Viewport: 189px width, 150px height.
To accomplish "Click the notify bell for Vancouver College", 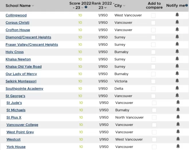I will [178, 124].
